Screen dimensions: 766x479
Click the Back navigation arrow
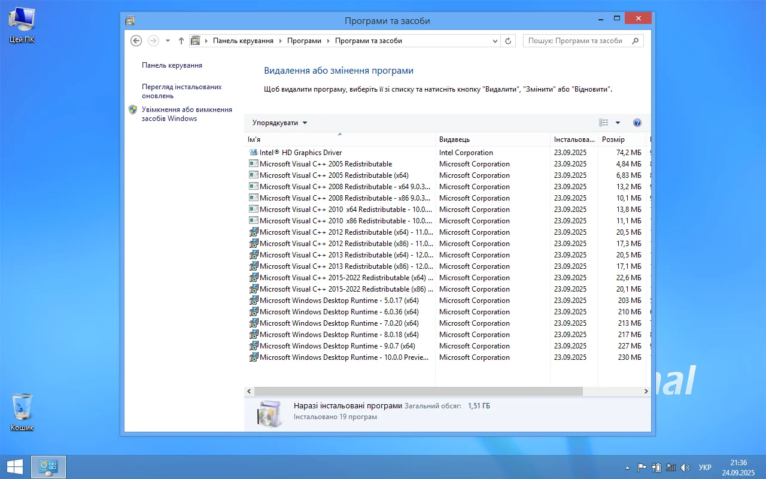pyautogui.click(x=136, y=41)
